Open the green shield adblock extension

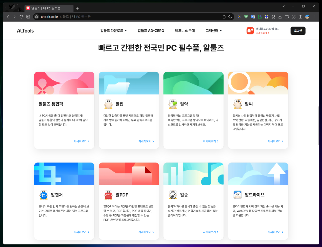(246, 17)
